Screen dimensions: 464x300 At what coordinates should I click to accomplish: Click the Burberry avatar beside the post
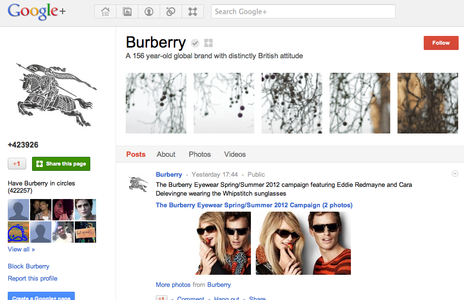click(138, 184)
